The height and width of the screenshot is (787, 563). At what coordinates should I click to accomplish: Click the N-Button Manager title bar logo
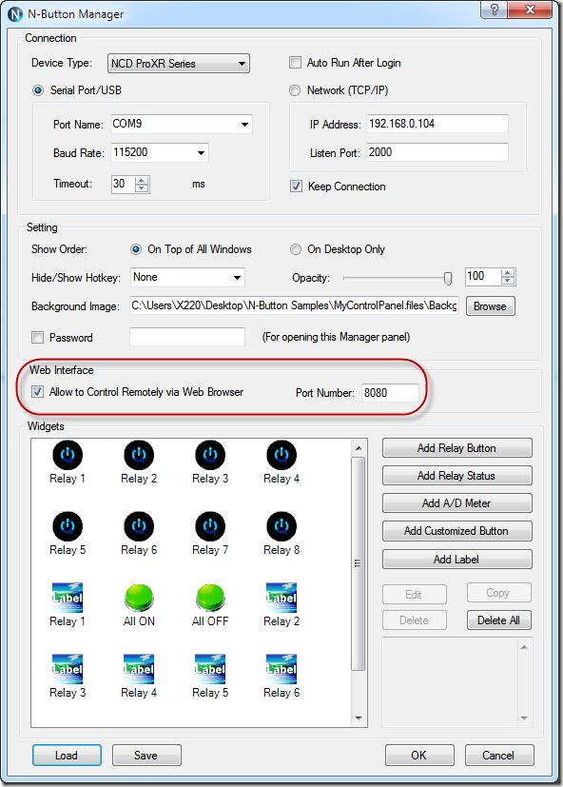point(15,14)
